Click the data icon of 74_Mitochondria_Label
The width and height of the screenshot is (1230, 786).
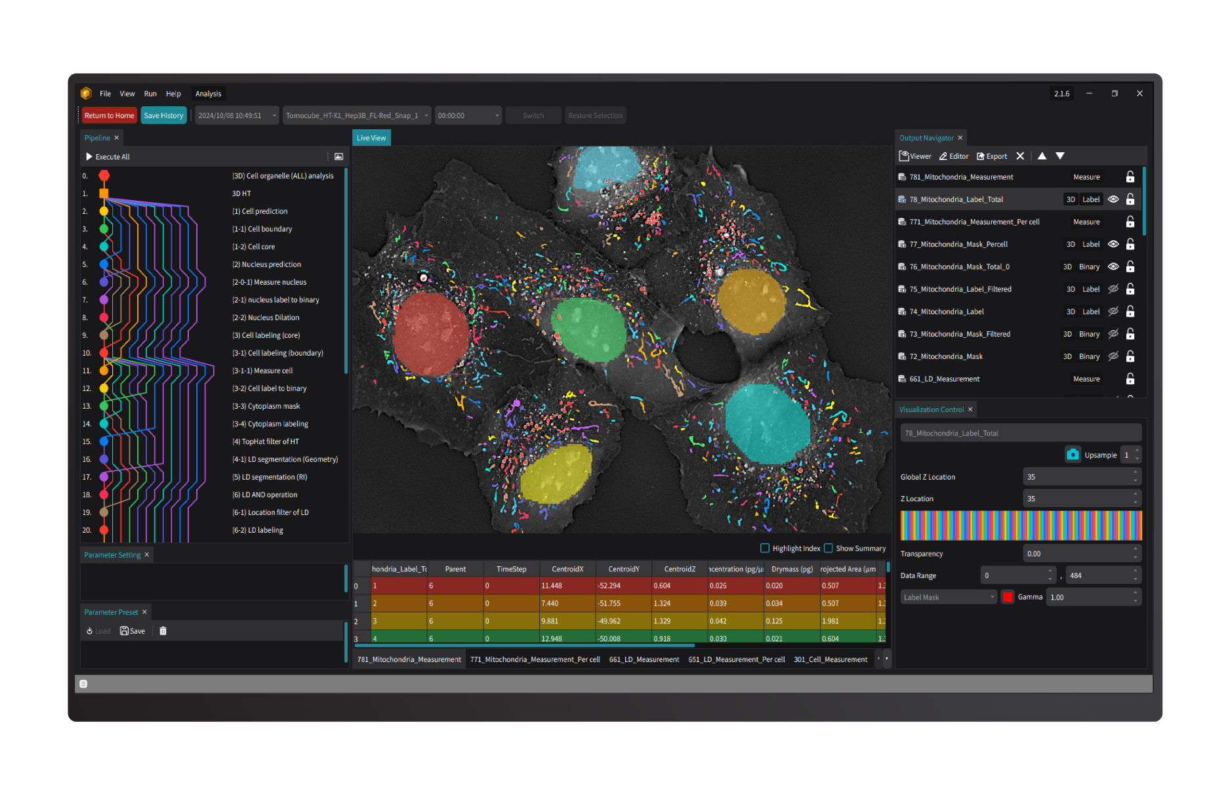click(902, 312)
